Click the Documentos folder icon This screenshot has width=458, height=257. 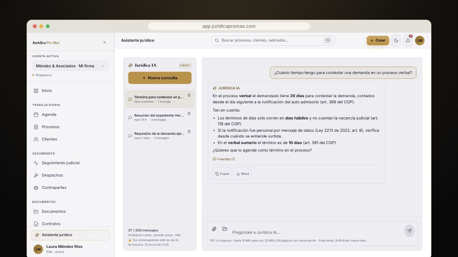(x=36, y=211)
